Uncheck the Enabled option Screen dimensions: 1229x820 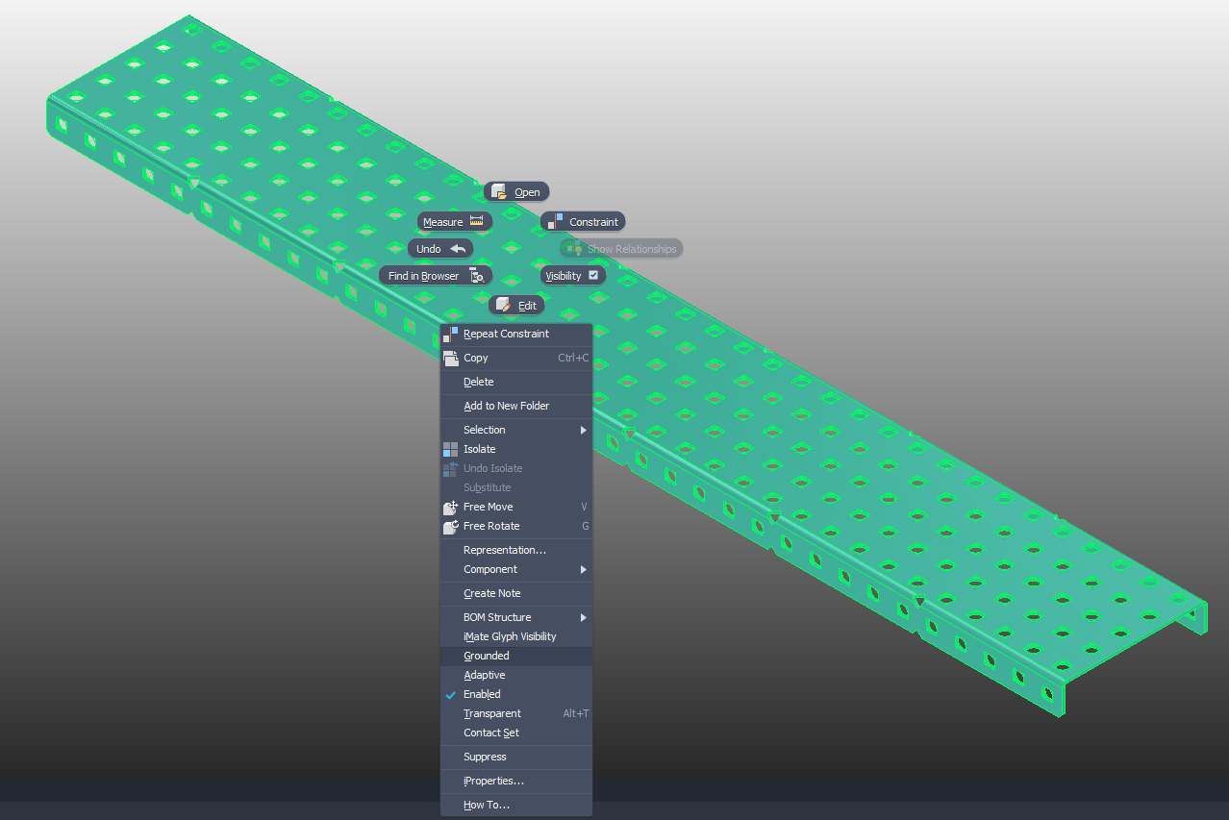[516, 694]
